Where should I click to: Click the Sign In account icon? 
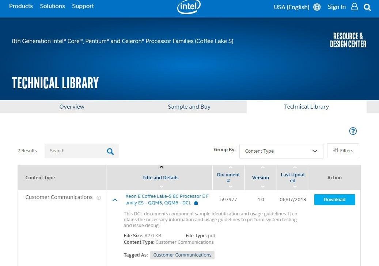coord(354,7)
